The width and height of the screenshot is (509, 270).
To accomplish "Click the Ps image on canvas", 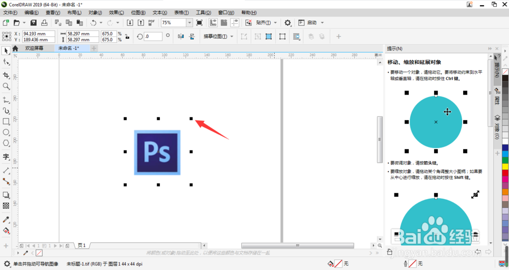I will (x=157, y=153).
